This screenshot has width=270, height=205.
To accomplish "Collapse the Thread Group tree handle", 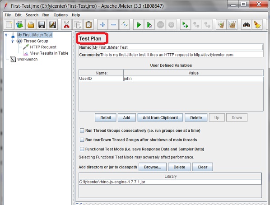I will [x=13, y=41].
